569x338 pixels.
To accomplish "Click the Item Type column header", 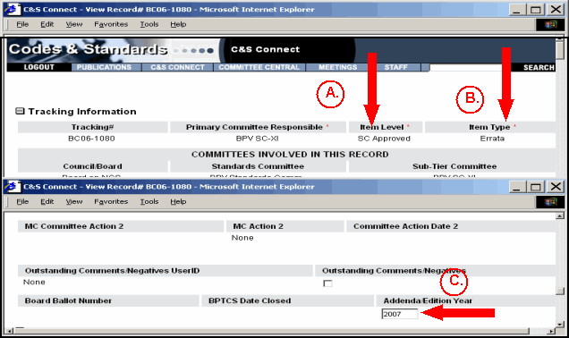I will (x=489, y=127).
